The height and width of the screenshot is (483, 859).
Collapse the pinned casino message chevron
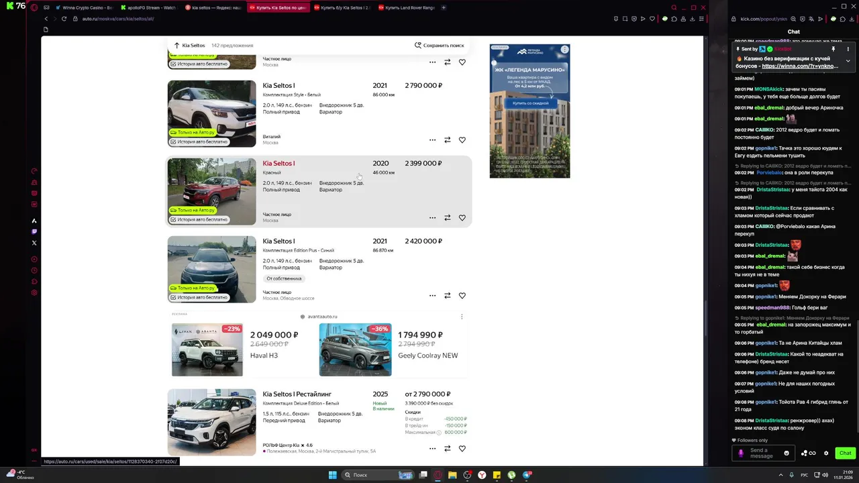click(x=848, y=61)
